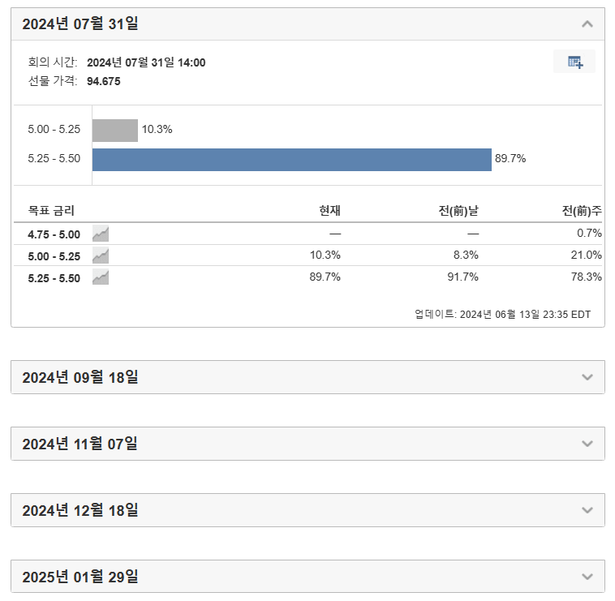Screen dimensions: 615x601
Task: Click the 목표 금리 column header
Action: pos(51,211)
